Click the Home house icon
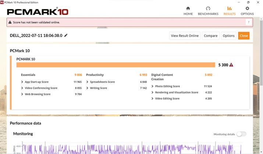Screen dimensions: 263x154 click(188, 8)
